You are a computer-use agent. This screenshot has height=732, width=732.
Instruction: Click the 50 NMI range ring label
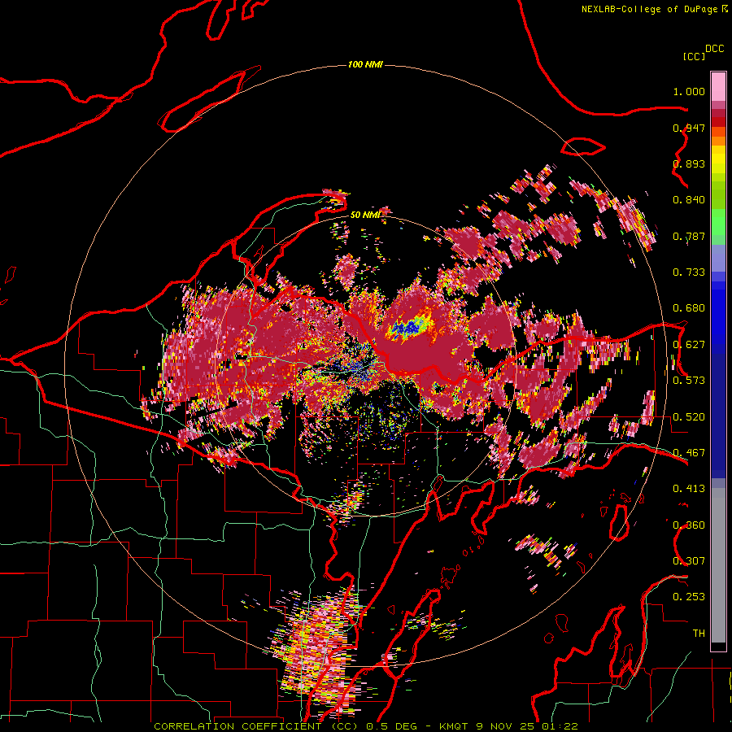click(365, 215)
